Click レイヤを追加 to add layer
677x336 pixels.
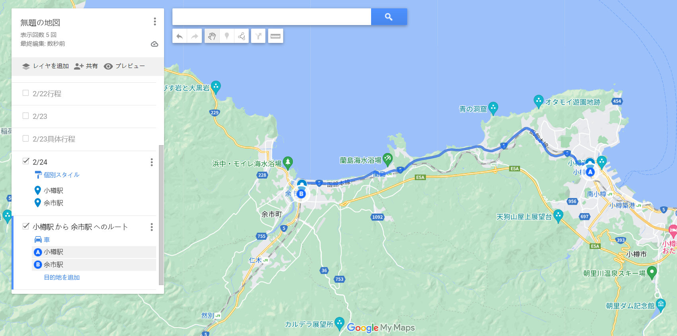[x=46, y=66]
